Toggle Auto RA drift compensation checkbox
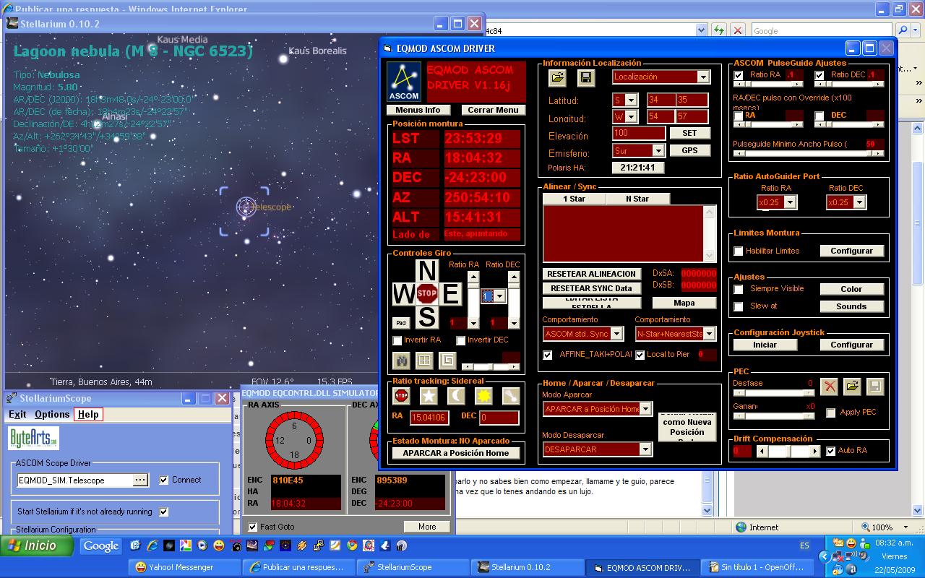Viewport: 925px width, 578px height. 831,451
